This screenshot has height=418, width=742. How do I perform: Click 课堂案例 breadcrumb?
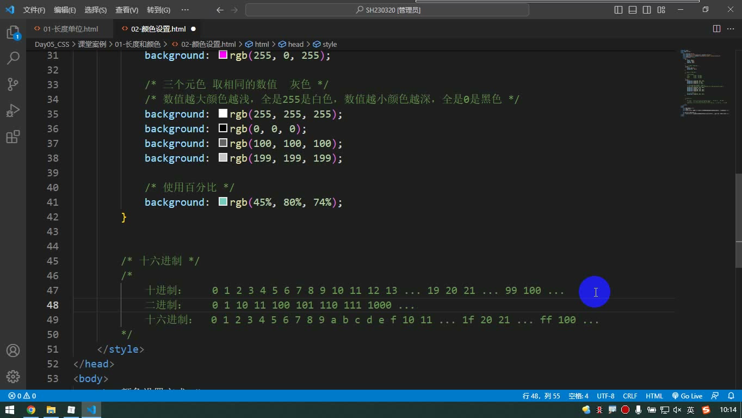92,44
